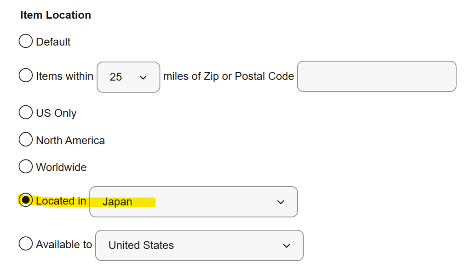The width and height of the screenshot is (471, 268).
Task: Pick the Worldwide radio button
Action: pos(26,167)
